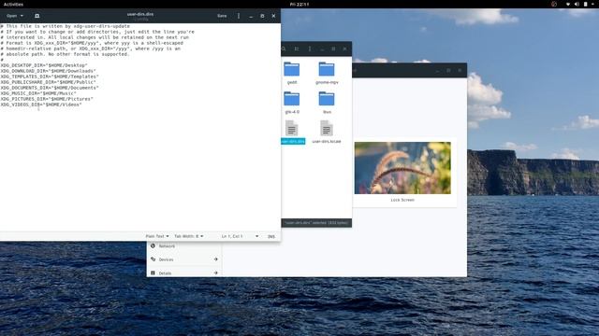Click the XDG_PICTURES_DIR line in the editor
Viewport: 599px width, 336px height.
click(x=47, y=99)
